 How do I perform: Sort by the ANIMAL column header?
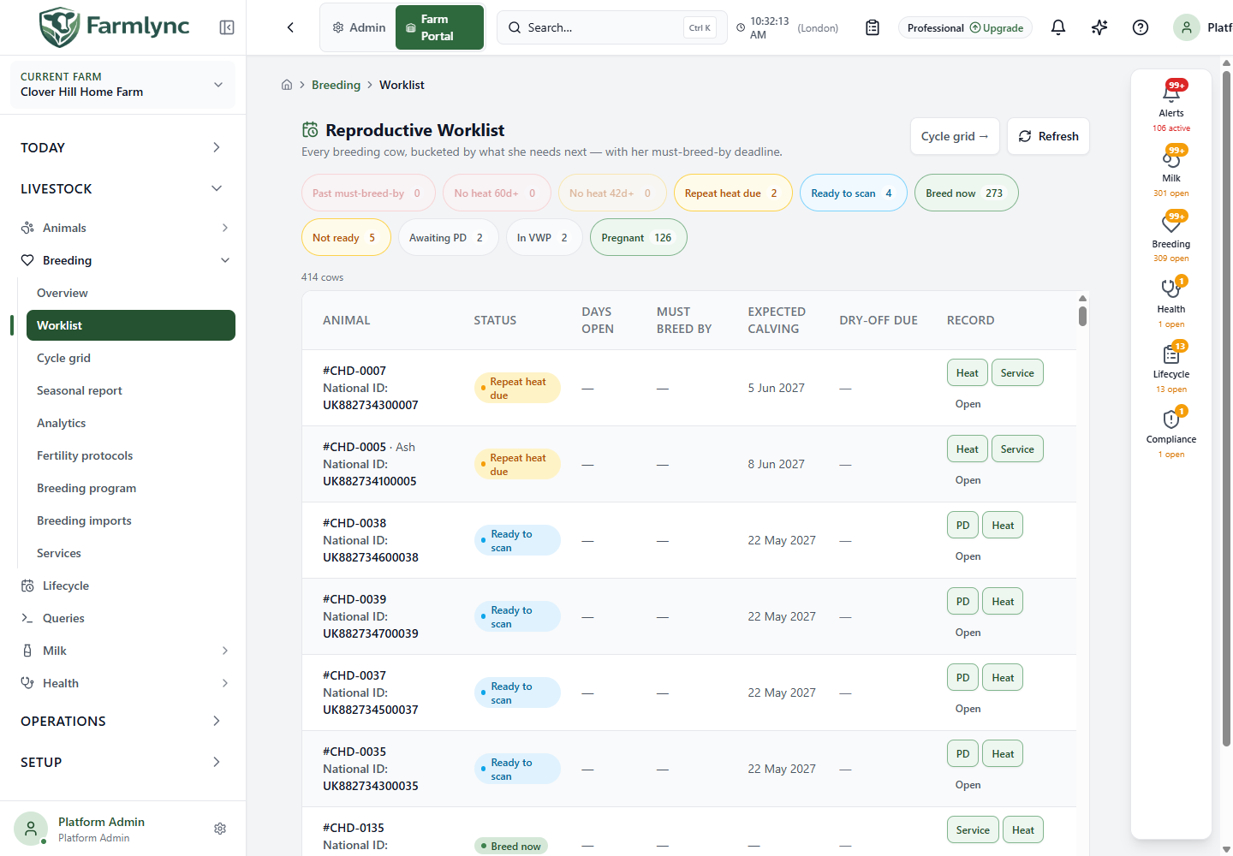tap(347, 320)
